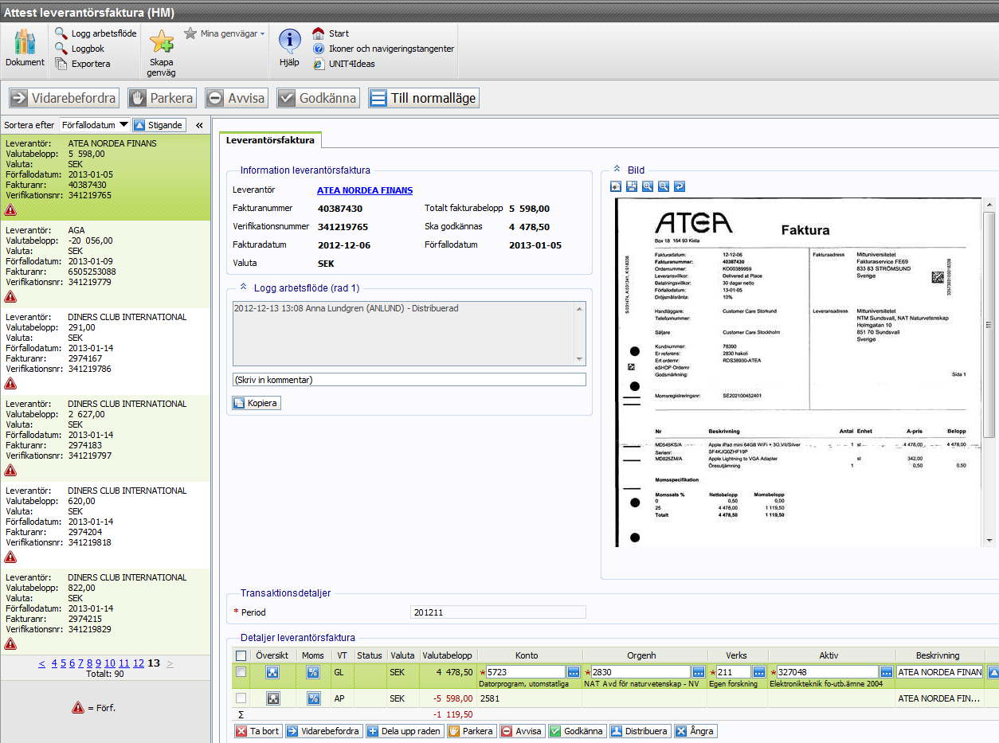Open lookup button for Orgenh 2830
The height and width of the screenshot is (743, 999).
[699, 672]
